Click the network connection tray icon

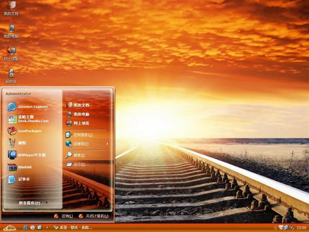coord(286,228)
